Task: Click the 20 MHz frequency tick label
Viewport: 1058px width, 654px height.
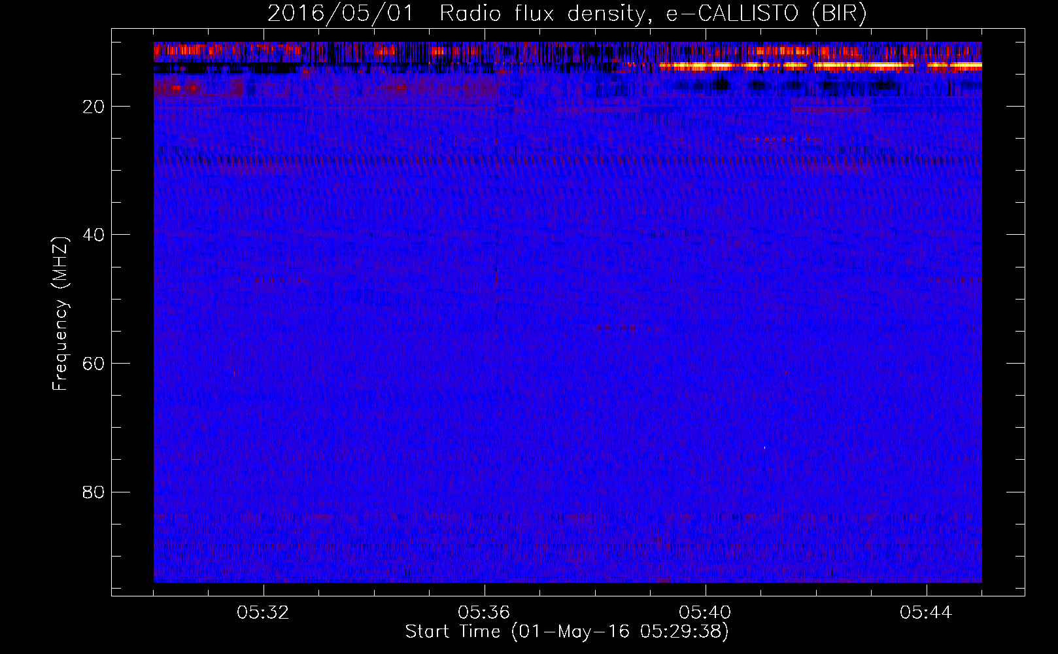Action: [x=94, y=107]
